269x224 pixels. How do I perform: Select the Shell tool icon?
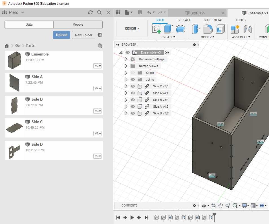pos(220,29)
